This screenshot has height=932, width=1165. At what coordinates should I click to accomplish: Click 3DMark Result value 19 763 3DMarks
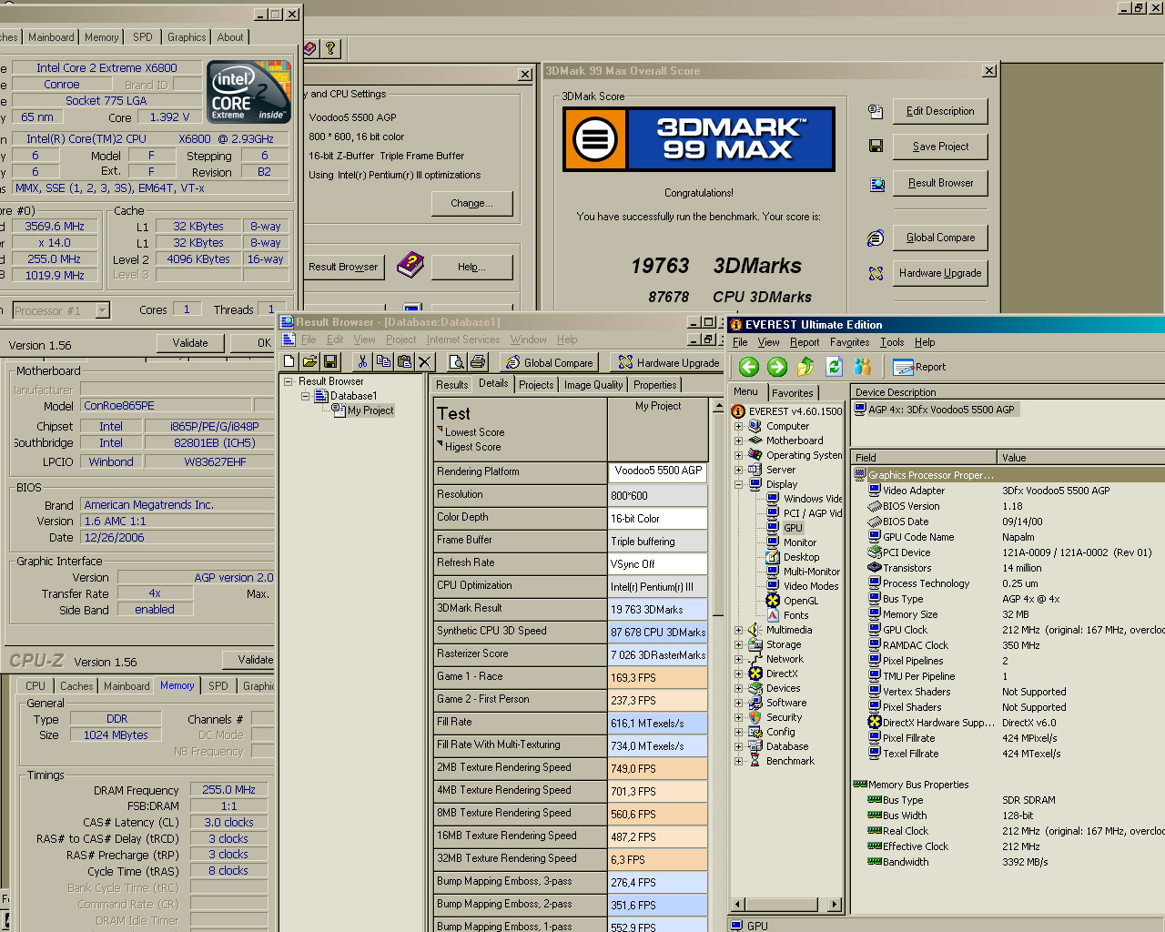(x=658, y=609)
